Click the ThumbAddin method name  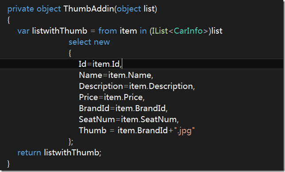[x=89, y=9]
